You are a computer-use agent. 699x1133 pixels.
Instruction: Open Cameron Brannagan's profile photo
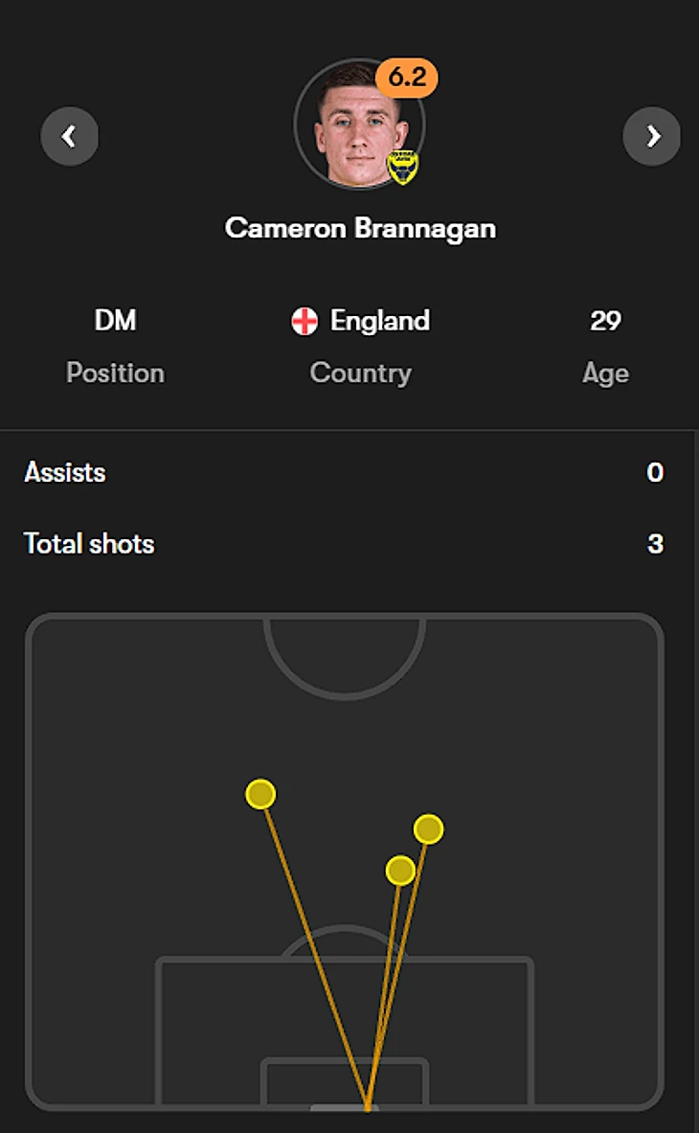(352, 129)
